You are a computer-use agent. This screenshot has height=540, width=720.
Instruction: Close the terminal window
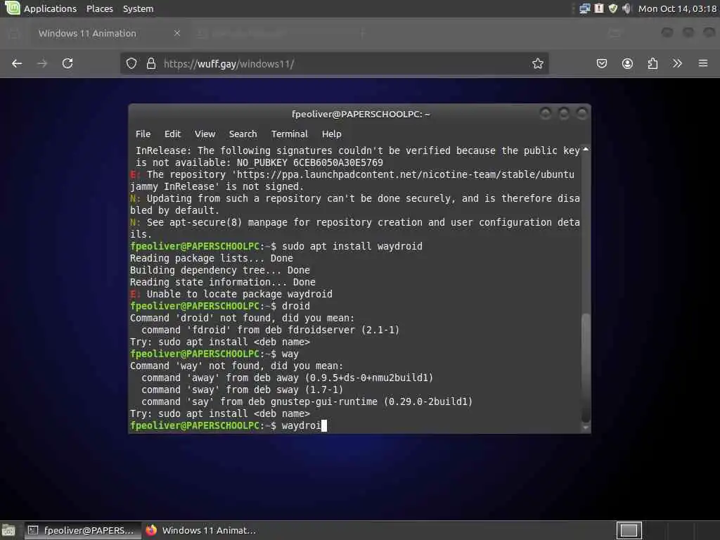click(581, 113)
